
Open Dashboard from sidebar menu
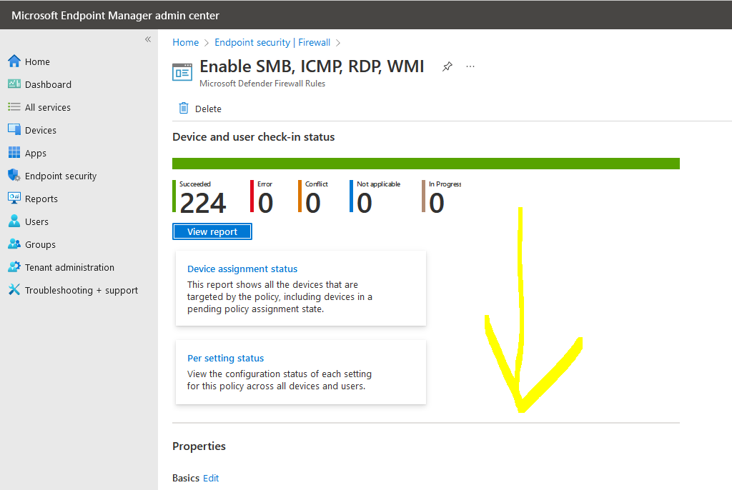pyautogui.click(x=48, y=84)
